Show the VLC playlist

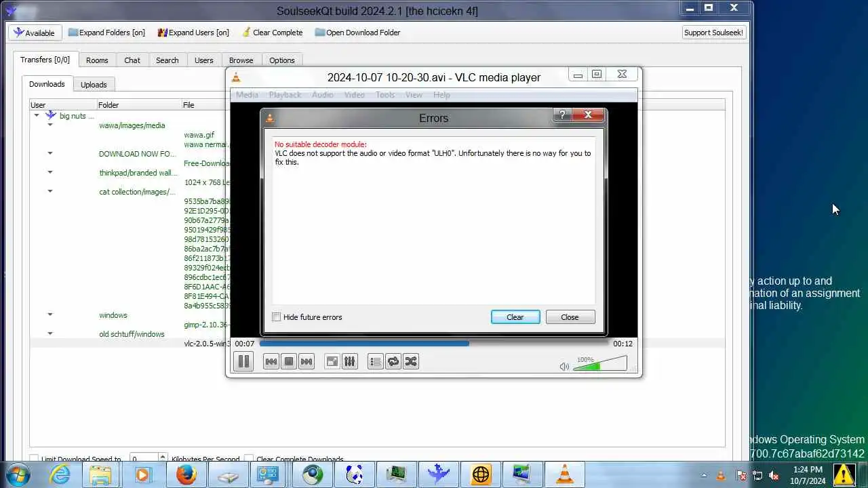[375, 361]
